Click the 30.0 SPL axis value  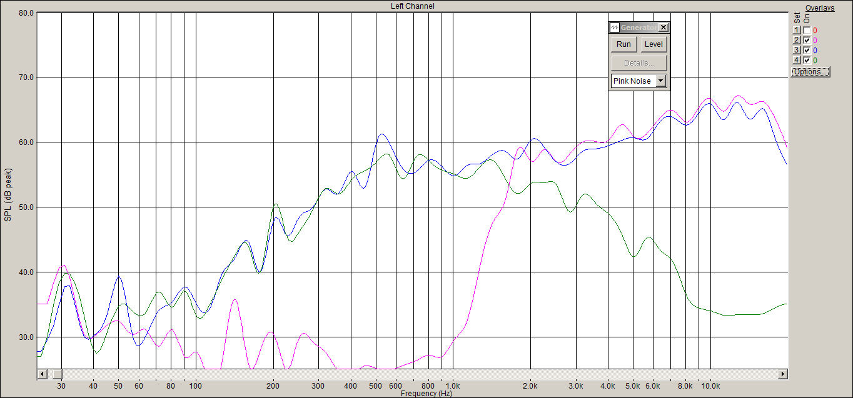tap(26, 337)
